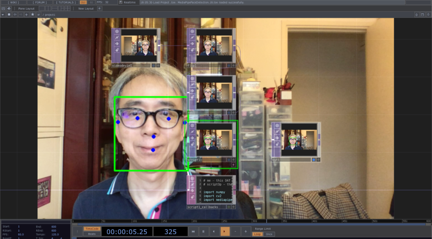Open the TUTORIALS link
The image size is (432, 239).
66,2
